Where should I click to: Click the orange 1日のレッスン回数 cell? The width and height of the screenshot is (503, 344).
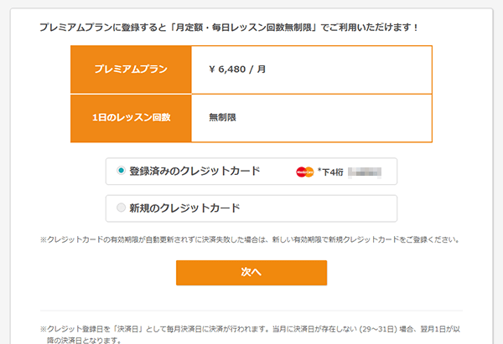point(132,117)
